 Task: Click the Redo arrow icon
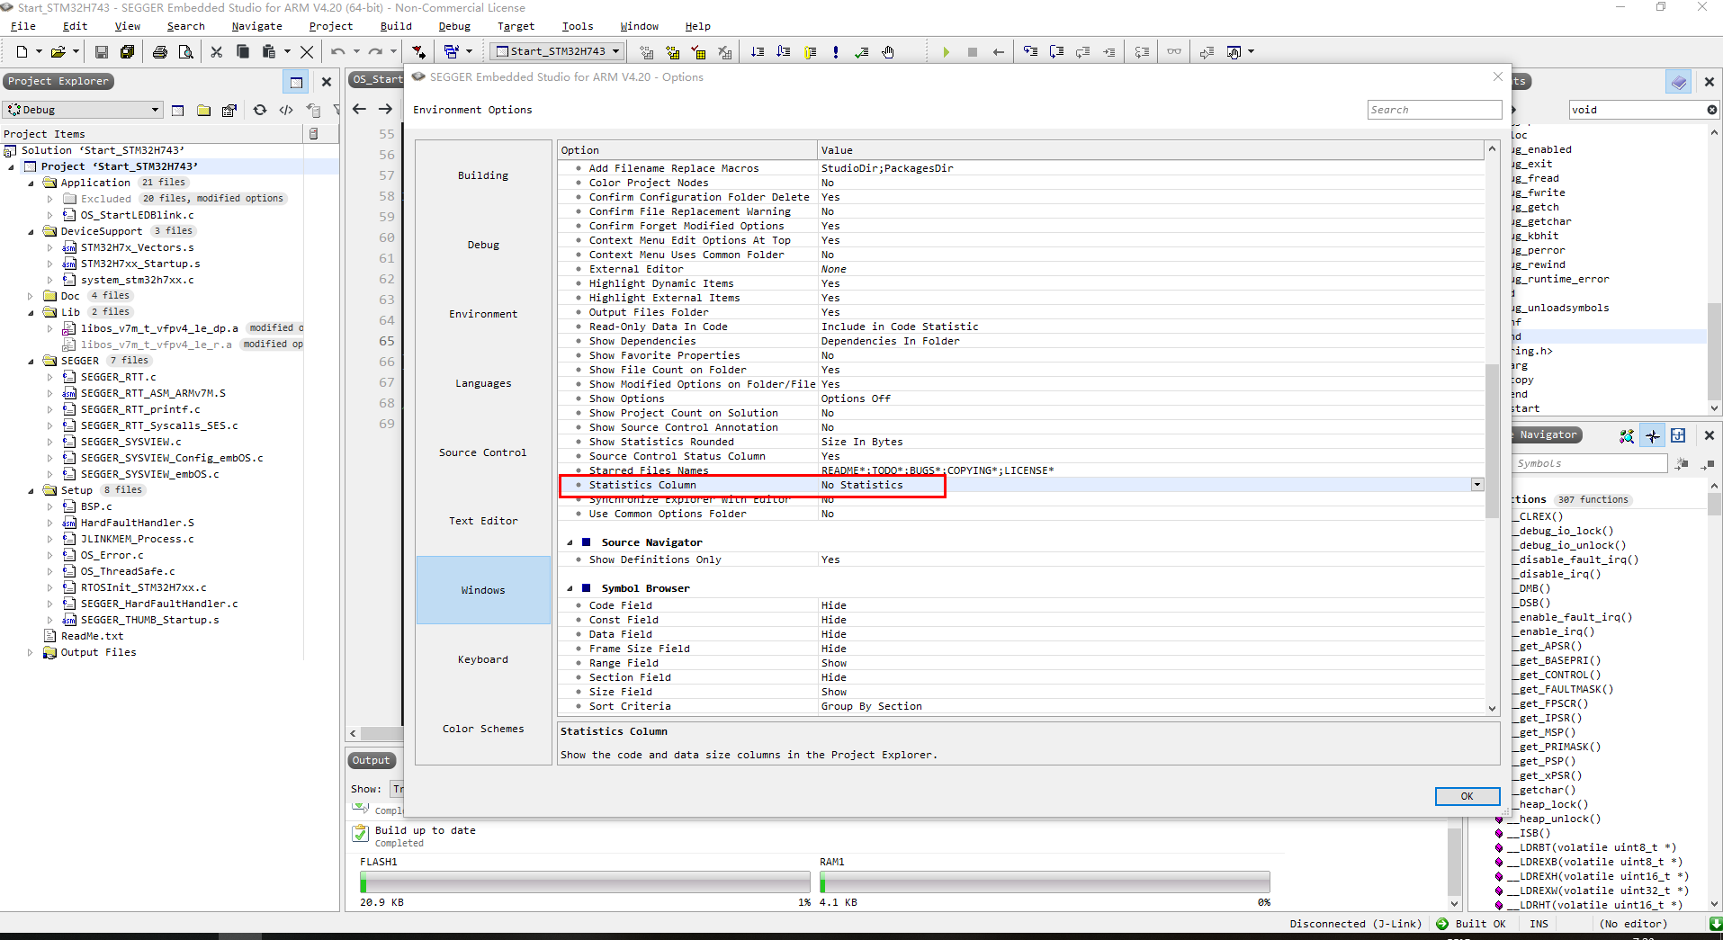point(375,52)
